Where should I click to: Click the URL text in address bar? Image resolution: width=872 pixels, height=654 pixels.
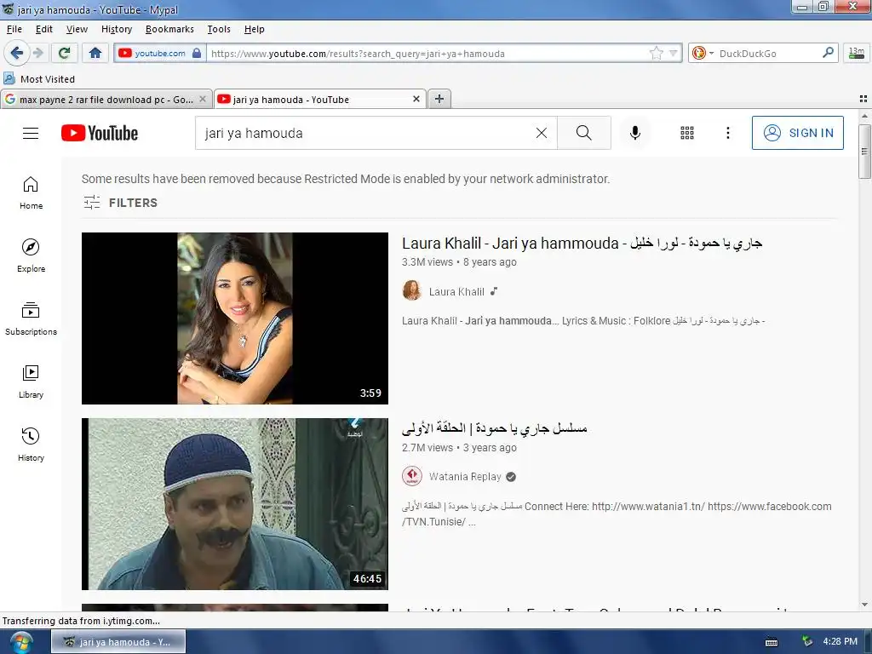(359, 54)
